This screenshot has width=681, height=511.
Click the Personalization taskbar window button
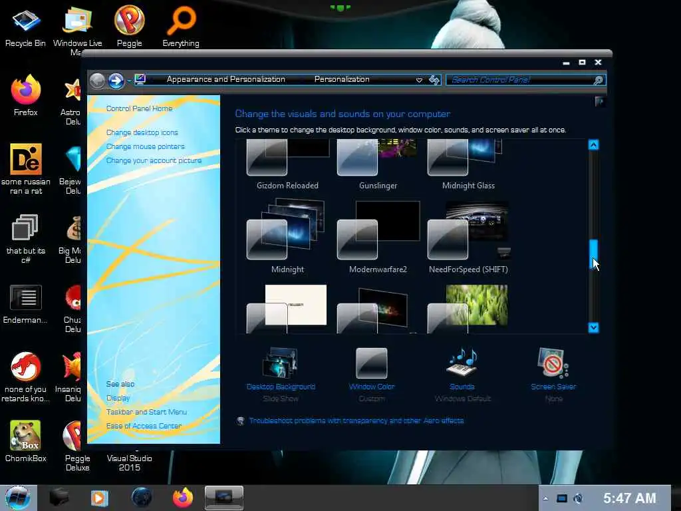223,498
